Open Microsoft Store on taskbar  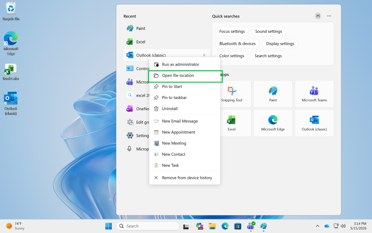238,226
